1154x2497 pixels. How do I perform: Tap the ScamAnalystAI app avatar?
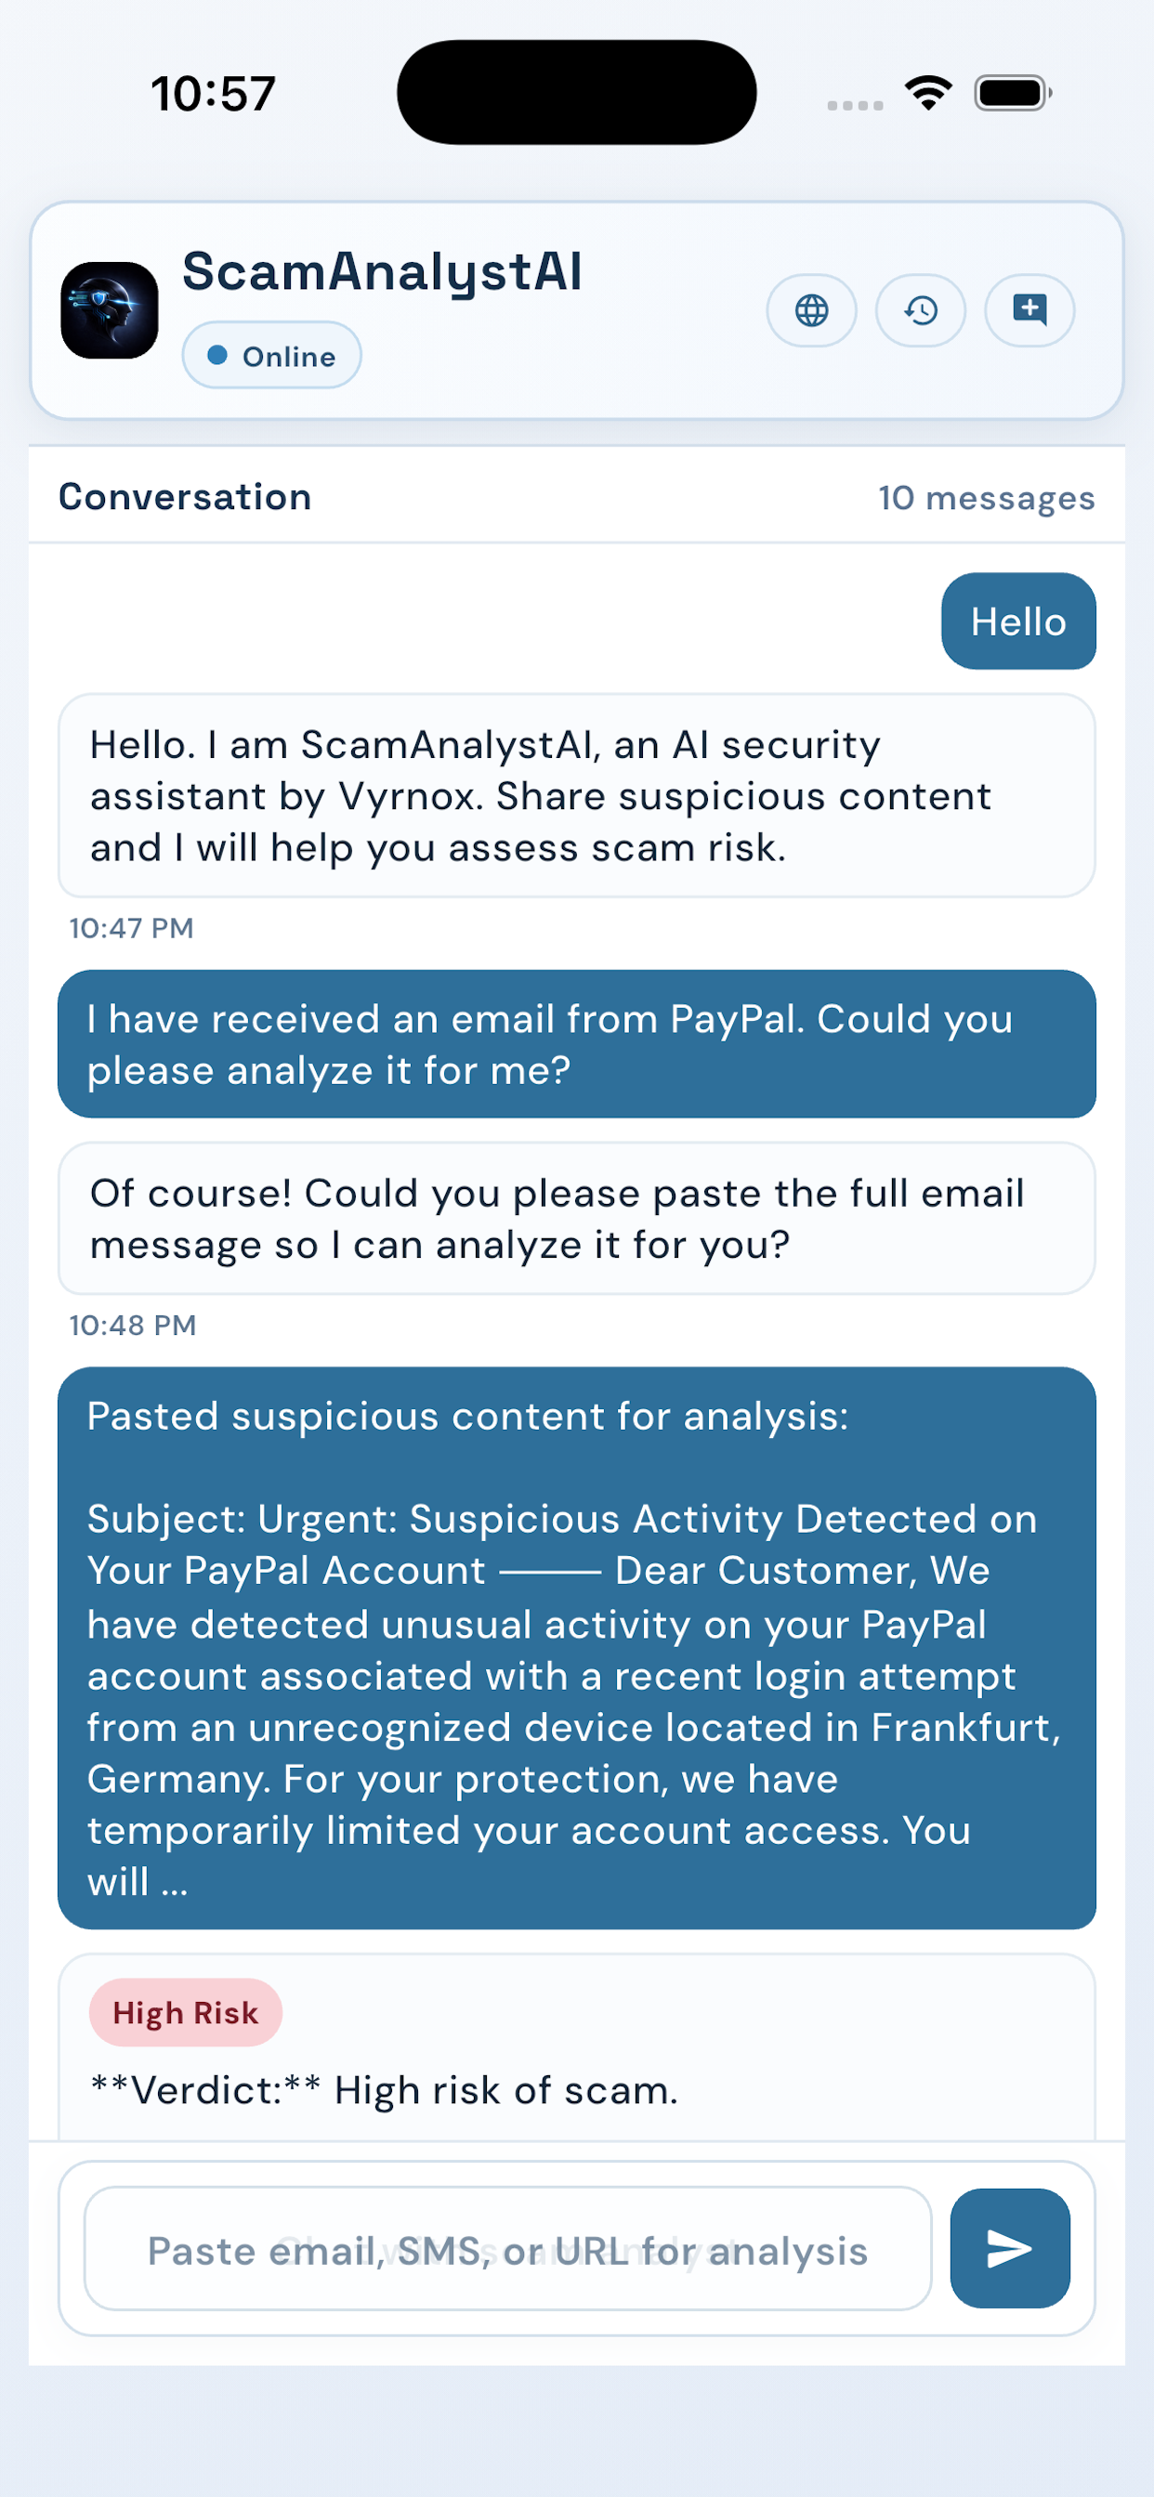(110, 310)
